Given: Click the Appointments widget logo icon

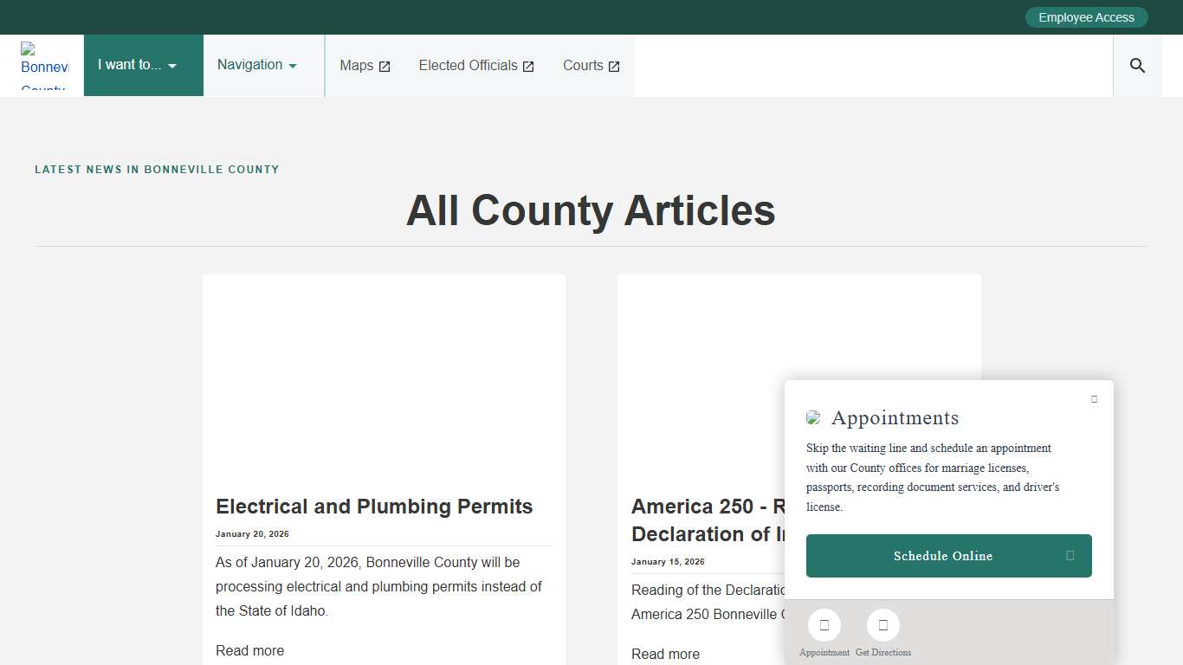Looking at the screenshot, I should point(813,417).
